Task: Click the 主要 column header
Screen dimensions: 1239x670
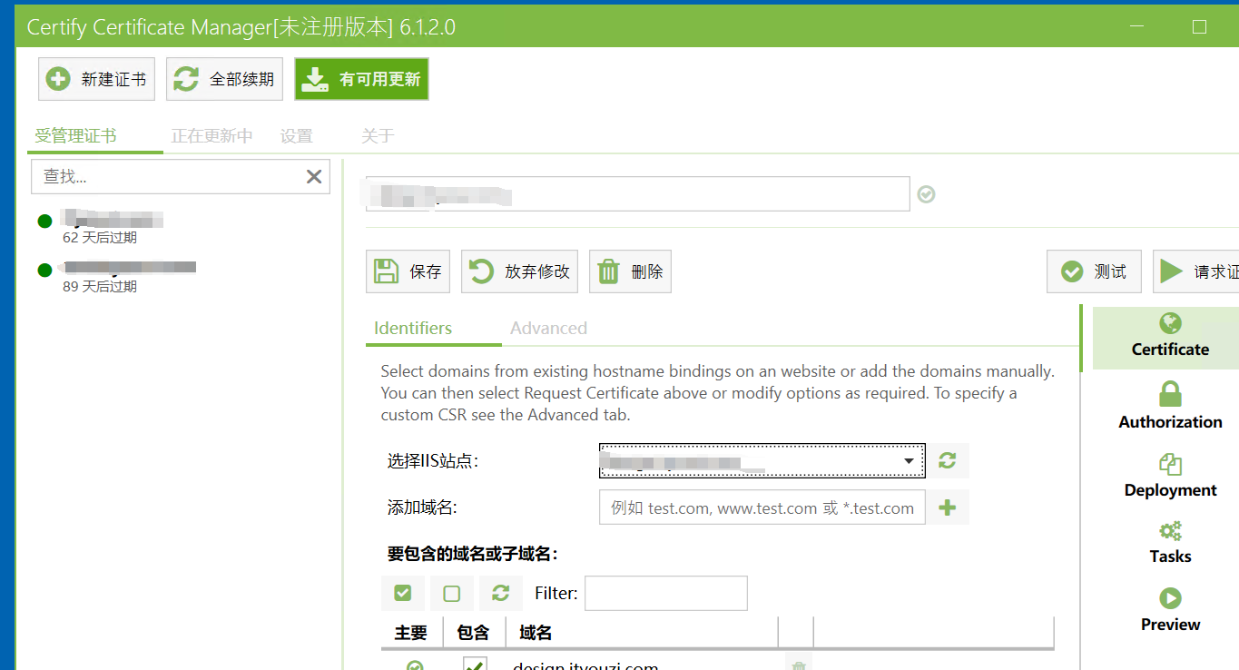Action: 411,633
